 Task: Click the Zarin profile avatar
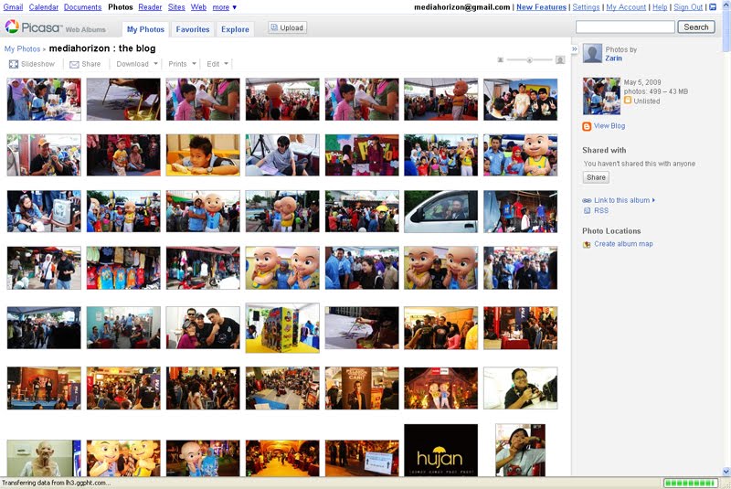point(592,54)
